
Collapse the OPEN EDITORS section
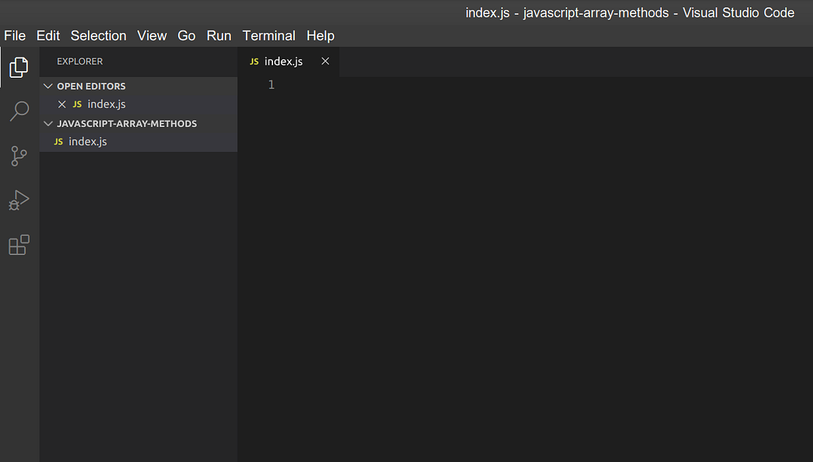(47, 86)
